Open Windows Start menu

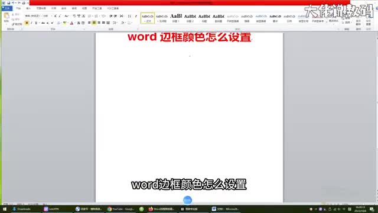(x=4, y=209)
